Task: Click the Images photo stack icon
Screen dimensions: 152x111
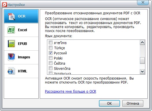Action: click(12, 57)
